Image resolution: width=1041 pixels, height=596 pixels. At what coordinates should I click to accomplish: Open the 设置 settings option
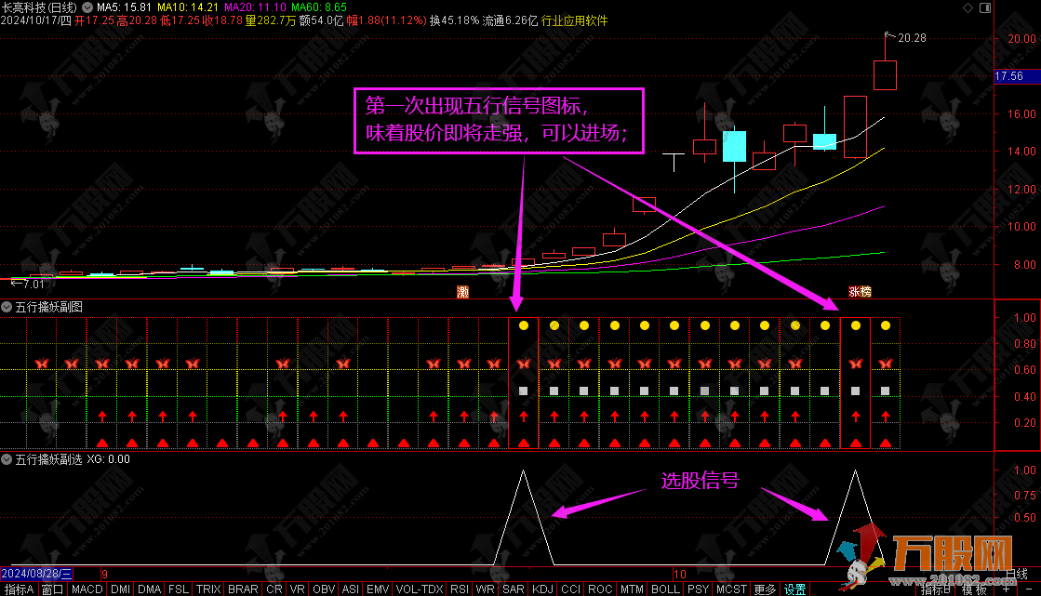pos(794,589)
